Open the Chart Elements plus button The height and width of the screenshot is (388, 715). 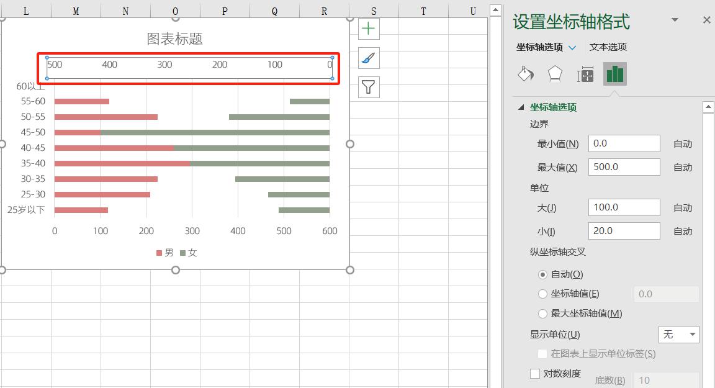pos(369,29)
